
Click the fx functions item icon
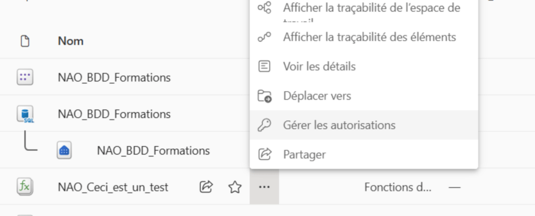tap(25, 187)
